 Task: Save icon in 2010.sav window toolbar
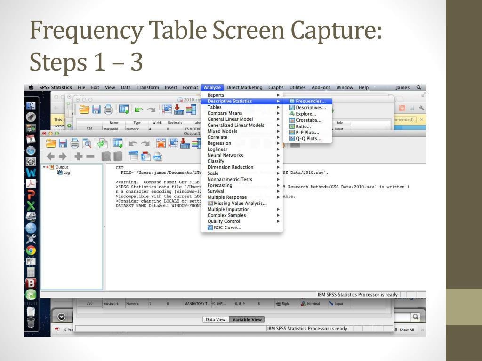click(x=96, y=109)
